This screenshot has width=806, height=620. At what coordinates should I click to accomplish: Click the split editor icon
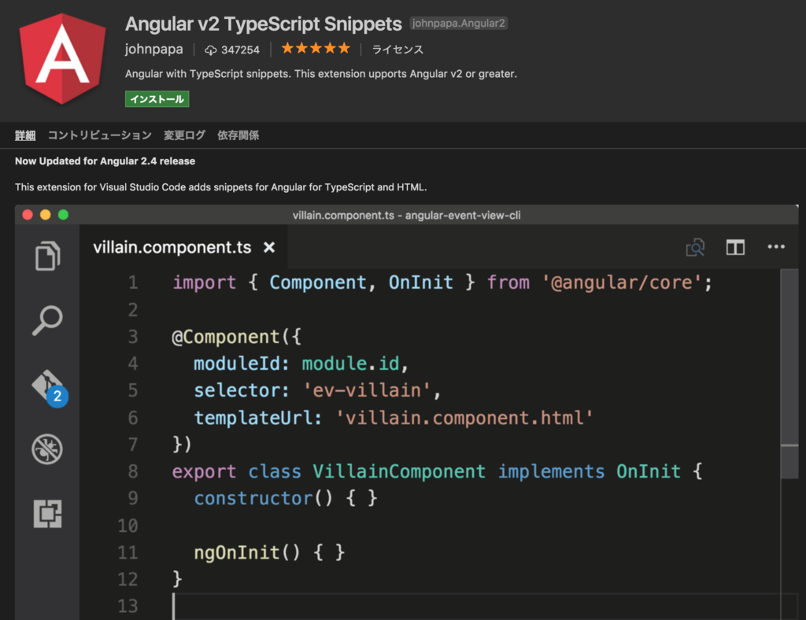pyautogui.click(x=735, y=248)
